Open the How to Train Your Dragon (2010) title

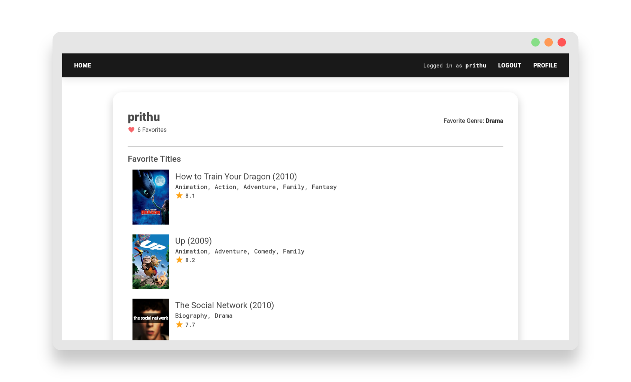click(x=236, y=177)
